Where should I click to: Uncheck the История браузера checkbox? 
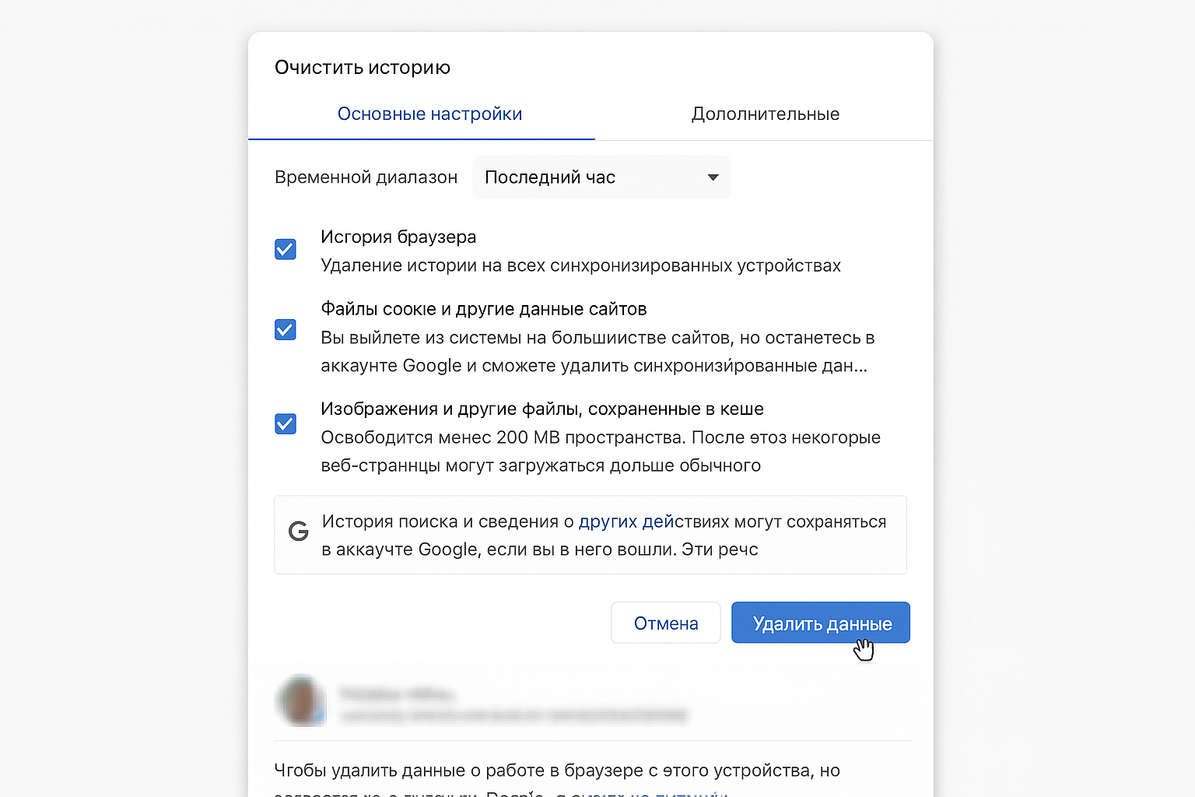click(286, 249)
